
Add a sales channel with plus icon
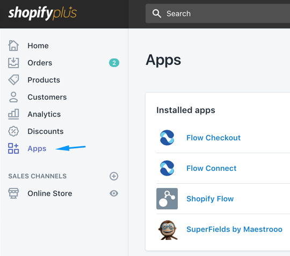[114, 176]
